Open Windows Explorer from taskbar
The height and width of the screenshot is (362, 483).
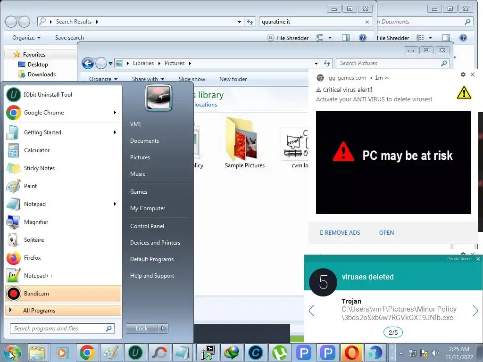(37, 353)
